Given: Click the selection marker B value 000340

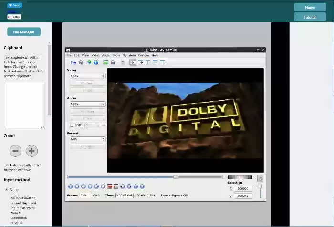Looking at the screenshot, I should (x=243, y=196).
